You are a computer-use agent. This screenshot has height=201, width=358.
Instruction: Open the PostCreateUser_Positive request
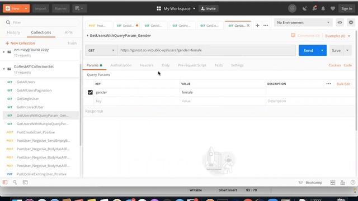click(36, 132)
